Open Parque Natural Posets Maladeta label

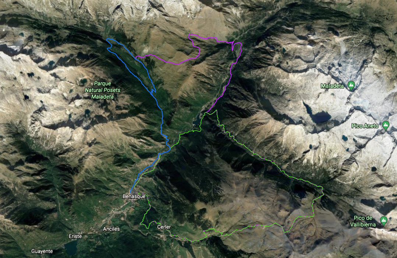tap(102, 90)
